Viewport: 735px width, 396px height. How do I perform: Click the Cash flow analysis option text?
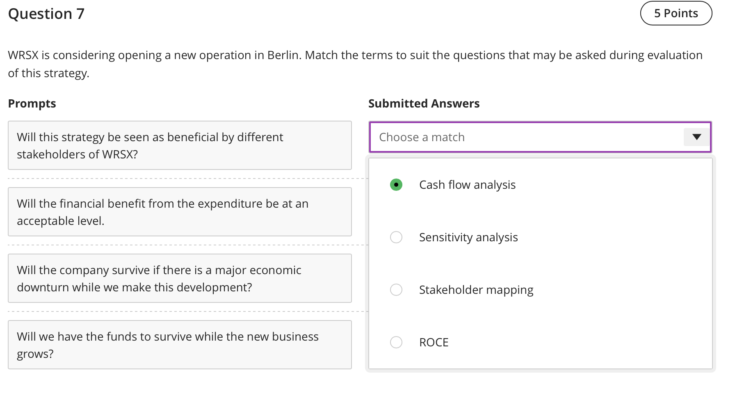tap(467, 185)
